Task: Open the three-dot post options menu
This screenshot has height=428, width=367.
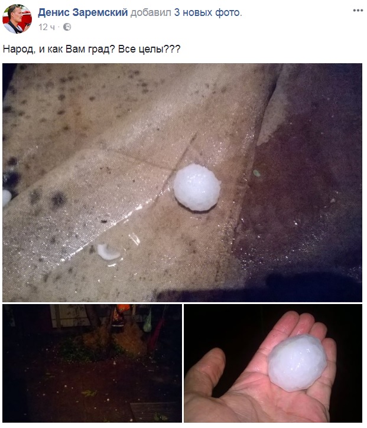Action: pos(358,11)
